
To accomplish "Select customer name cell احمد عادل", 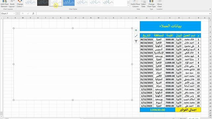I will click(189, 43).
